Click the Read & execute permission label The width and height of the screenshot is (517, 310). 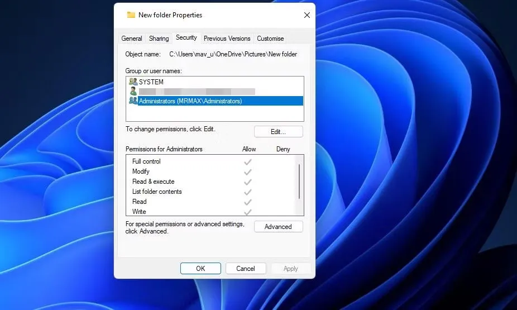154,182
